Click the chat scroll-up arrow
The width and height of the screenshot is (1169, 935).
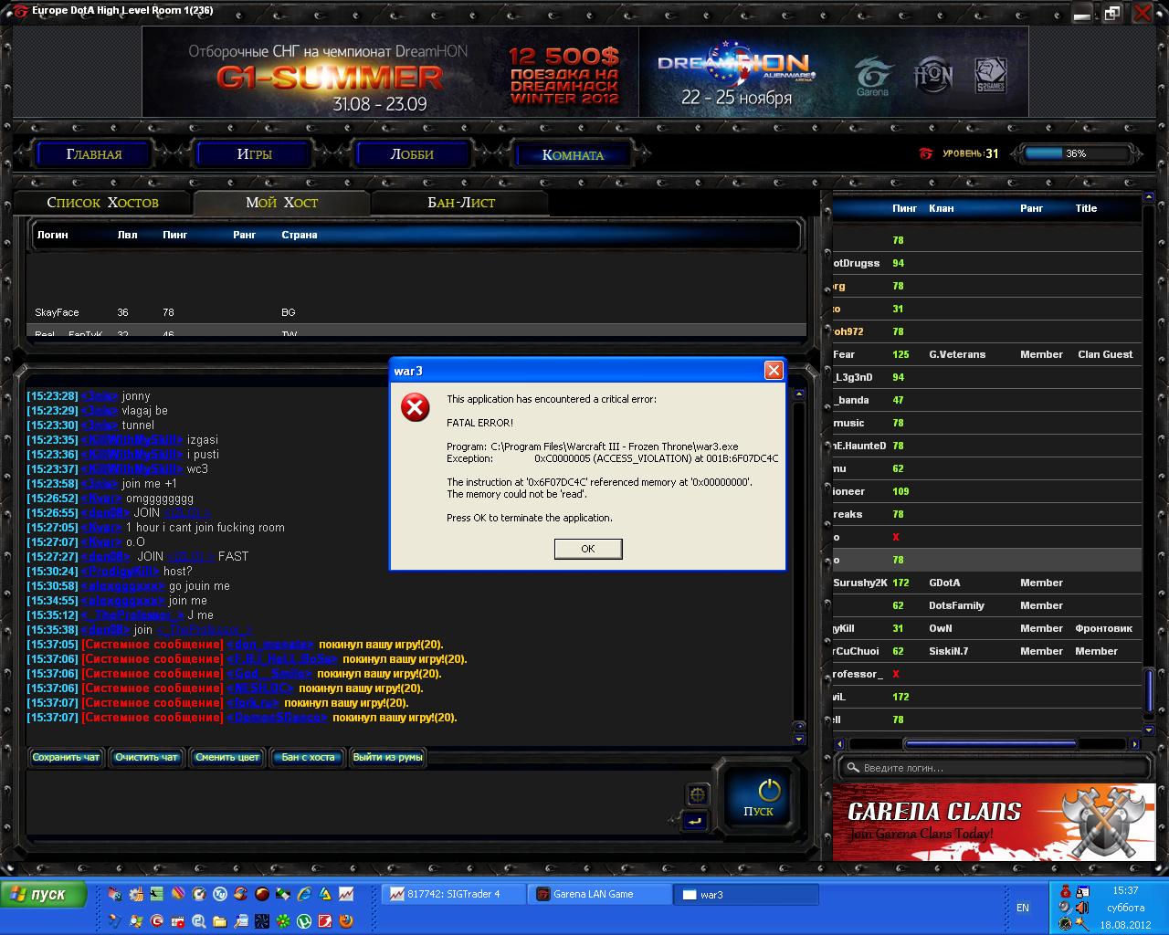799,394
